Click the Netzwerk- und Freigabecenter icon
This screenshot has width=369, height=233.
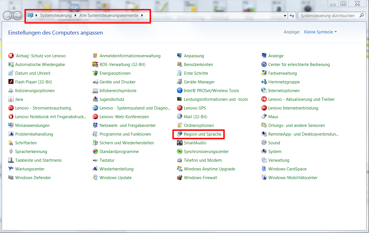click(95, 125)
